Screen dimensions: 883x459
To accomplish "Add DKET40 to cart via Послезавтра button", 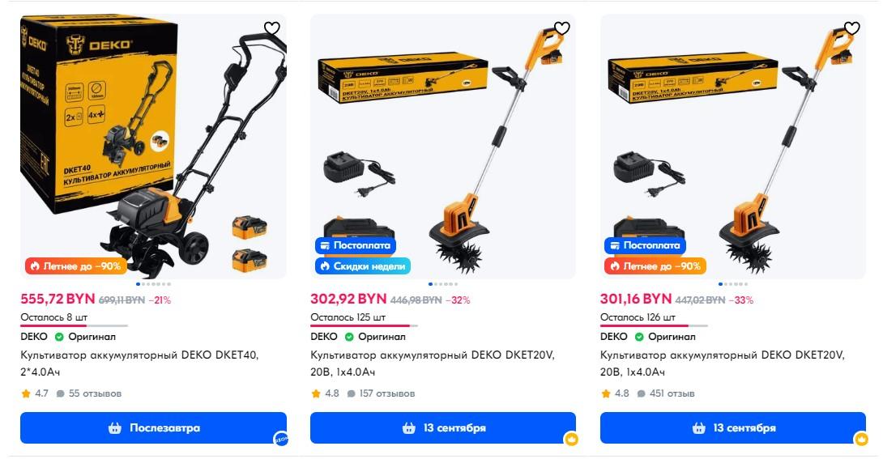I will click(x=153, y=428).
